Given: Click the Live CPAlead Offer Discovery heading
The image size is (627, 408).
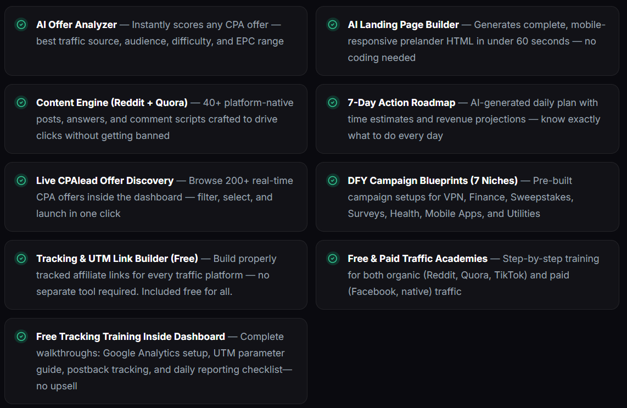Looking at the screenshot, I should pyautogui.click(x=105, y=181).
